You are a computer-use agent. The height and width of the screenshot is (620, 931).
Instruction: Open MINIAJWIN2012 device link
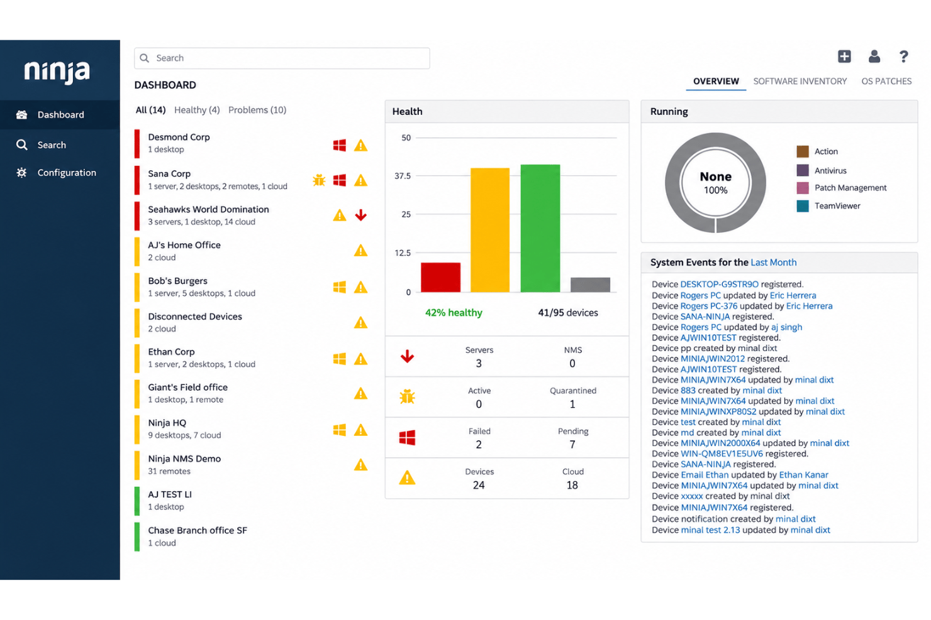point(713,359)
